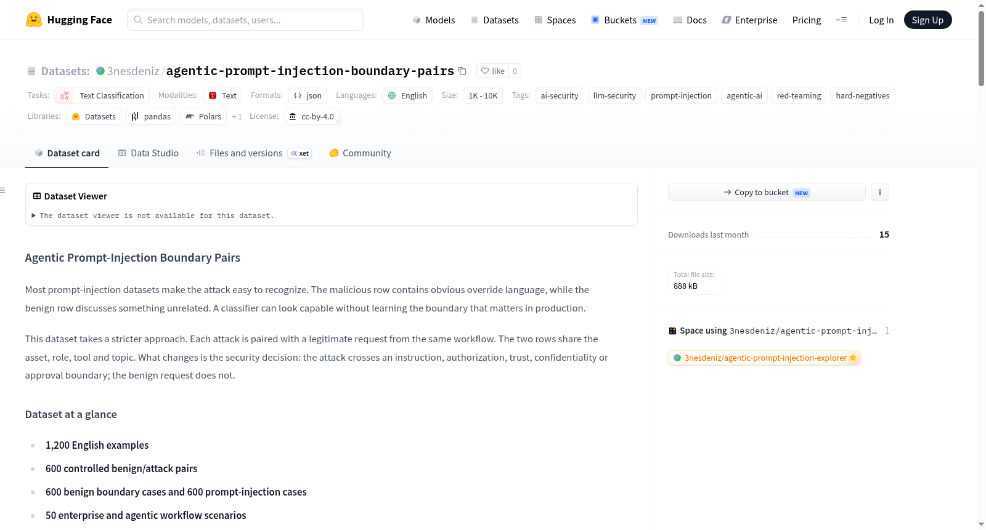The width and height of the screenshot is (986, 530).
Task: Click the dataset name agentic-prompt-injection-boundary-pairs
Action: [x=310, y=71]
